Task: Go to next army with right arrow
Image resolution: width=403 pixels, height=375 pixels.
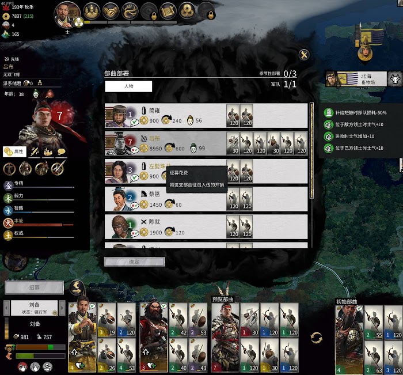Action: click(62, 308)
